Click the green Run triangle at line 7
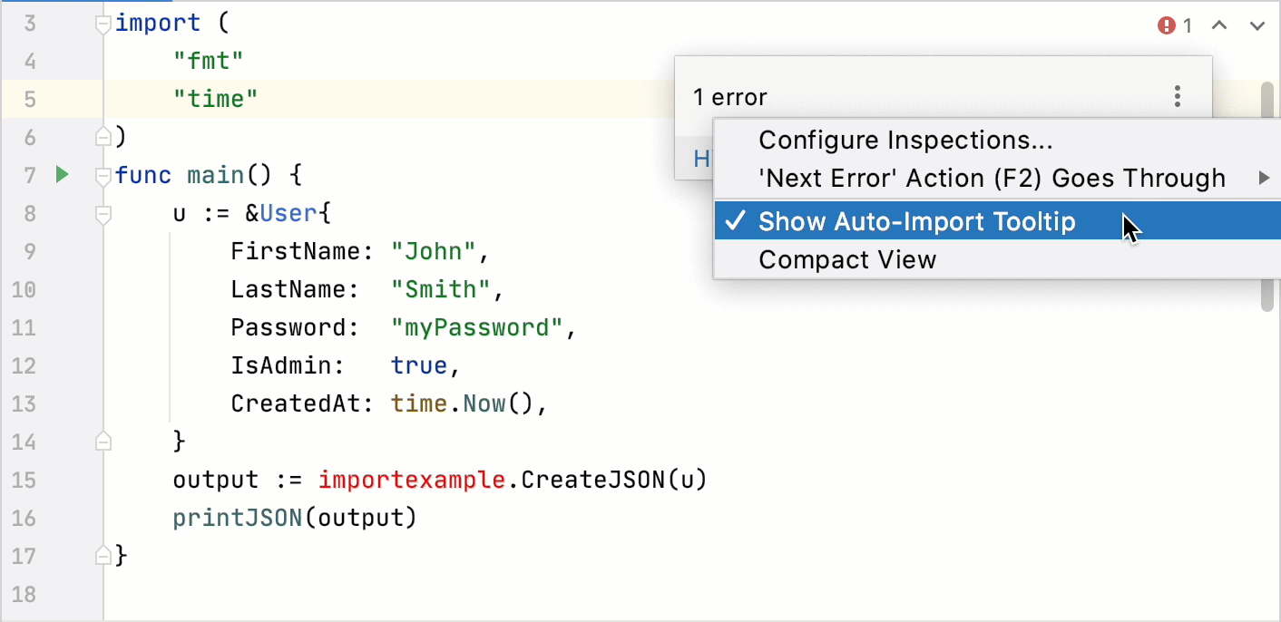1281x622 pixels. tap(62, 175)
